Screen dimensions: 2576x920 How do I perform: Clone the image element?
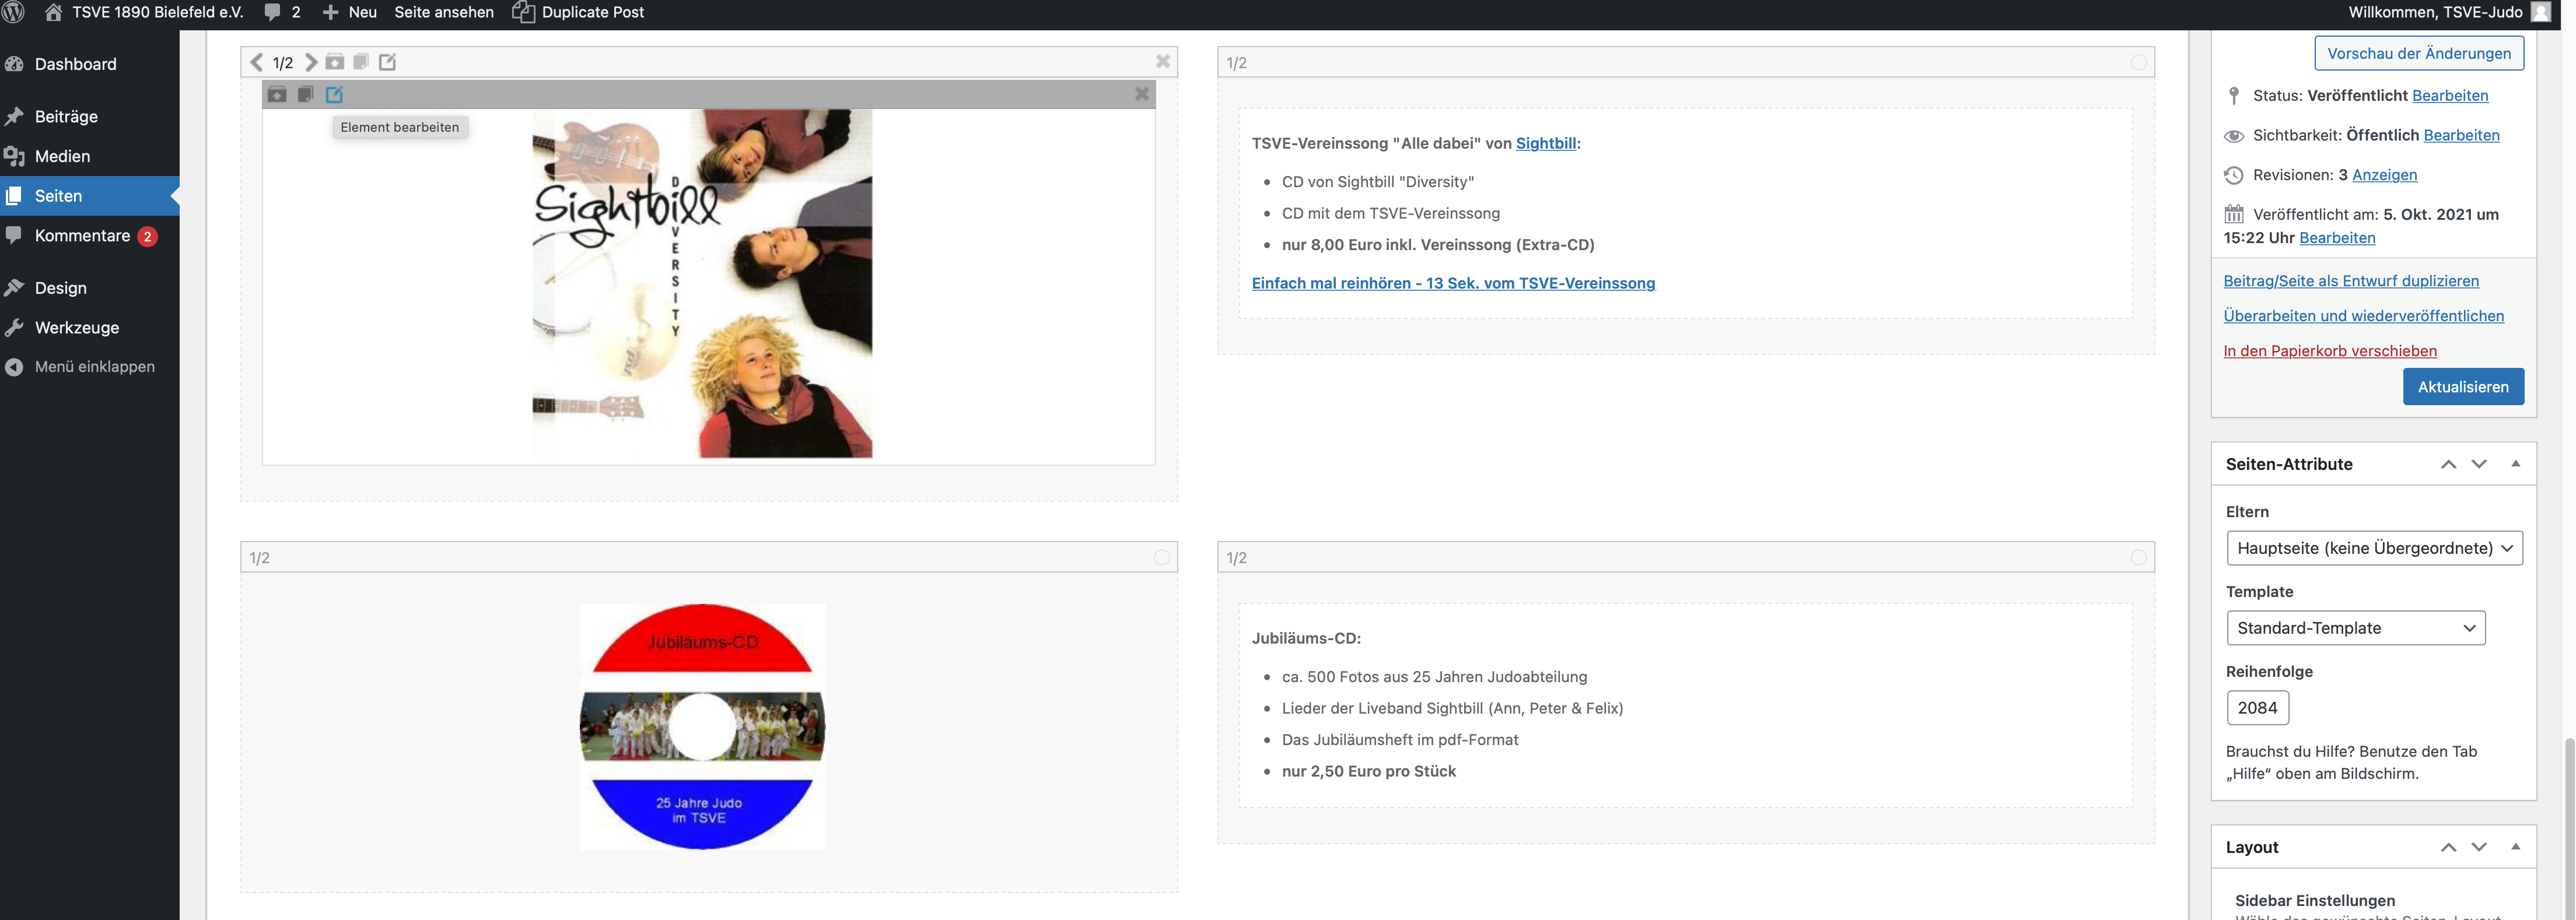click(306, 94)
